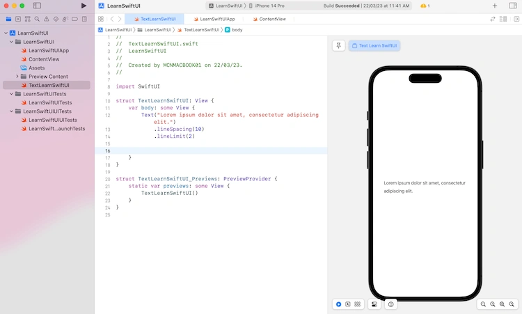Open the Issue navigator warning icon
The height and width of the screenshot is (314, 522).
pyautogui.click(x=47, y=19)
